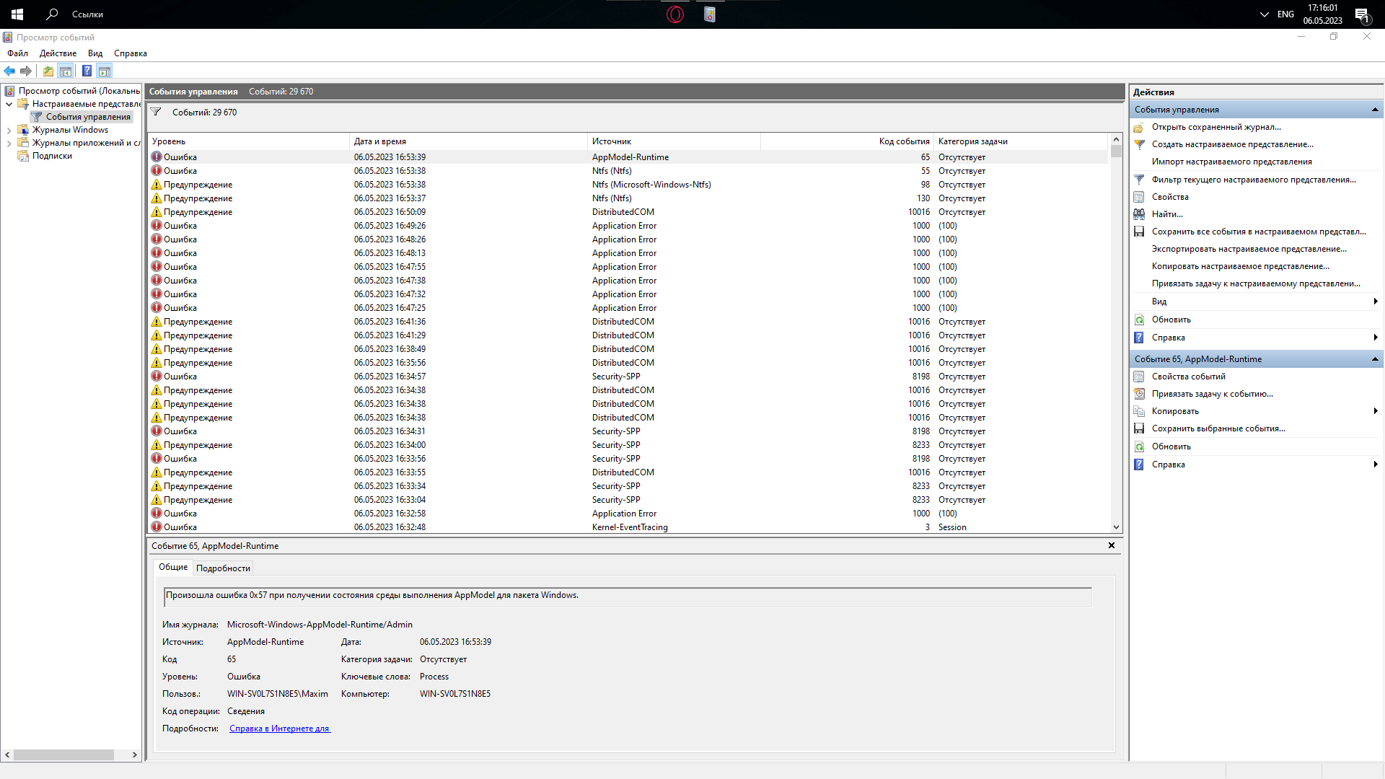The height and width of the screenshot is (779, 1385).
Task: Open the Вид menu in the menu bar
Action: click(x=95, y=53)
